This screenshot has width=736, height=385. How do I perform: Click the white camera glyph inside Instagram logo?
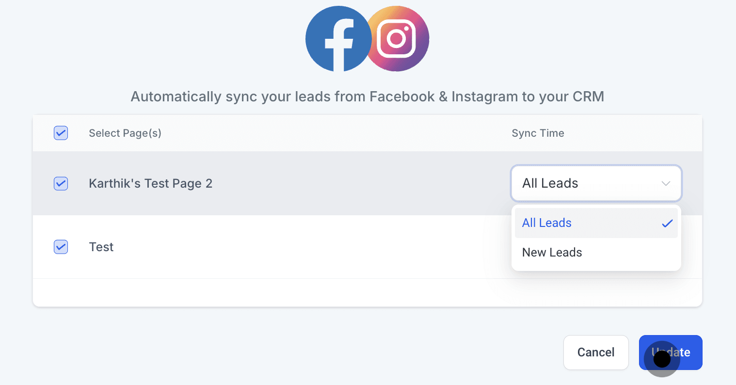pyautogui.click(x=396, y=38)
